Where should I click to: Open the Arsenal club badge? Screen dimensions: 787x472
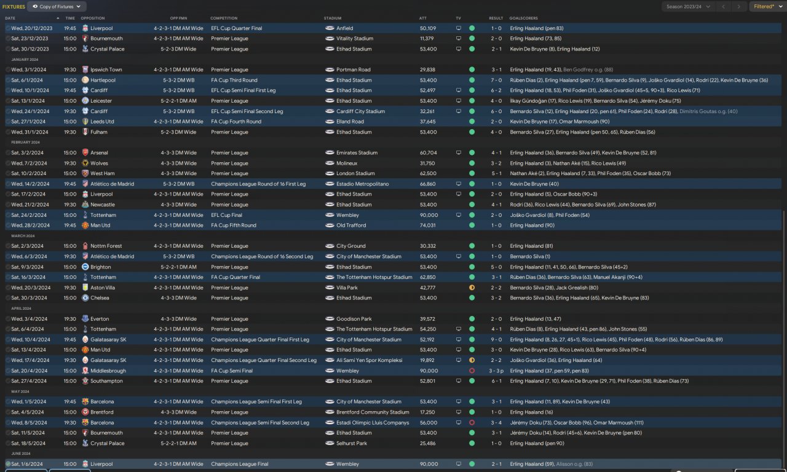[85, 153]
